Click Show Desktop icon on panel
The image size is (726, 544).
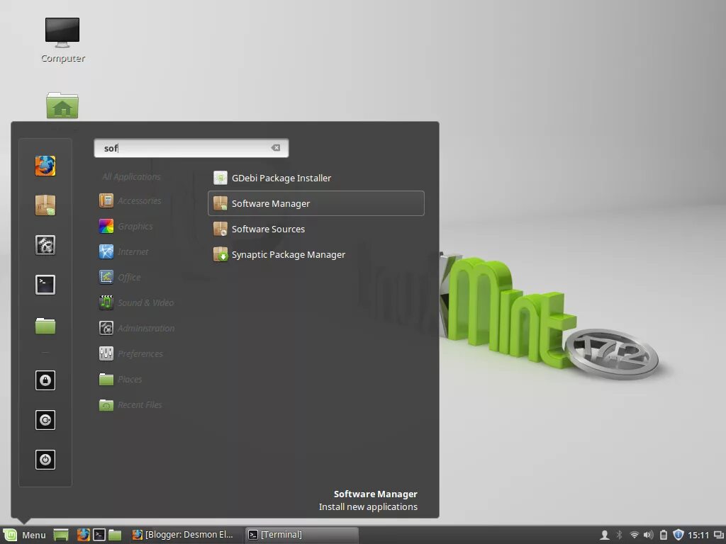pos(61,535)
